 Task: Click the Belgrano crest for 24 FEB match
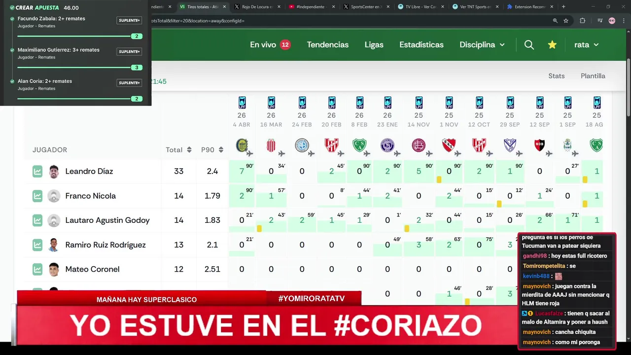point(302,145)
